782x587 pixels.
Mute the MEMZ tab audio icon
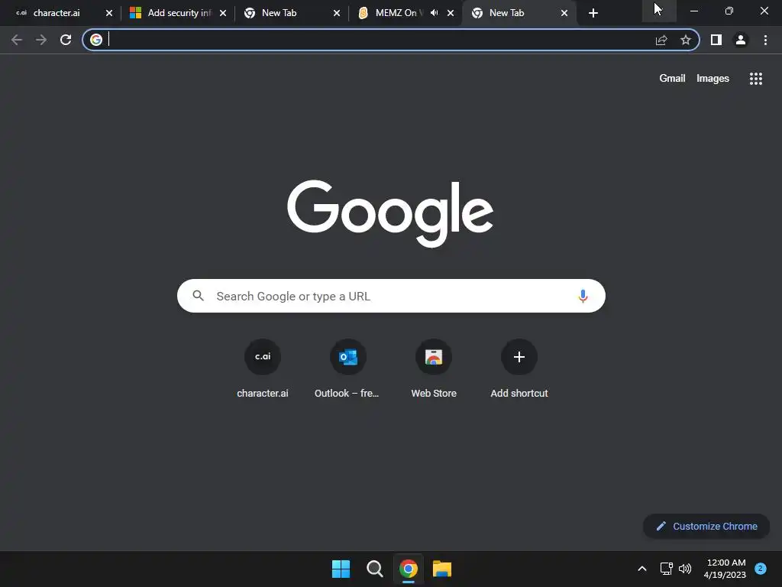435,13
